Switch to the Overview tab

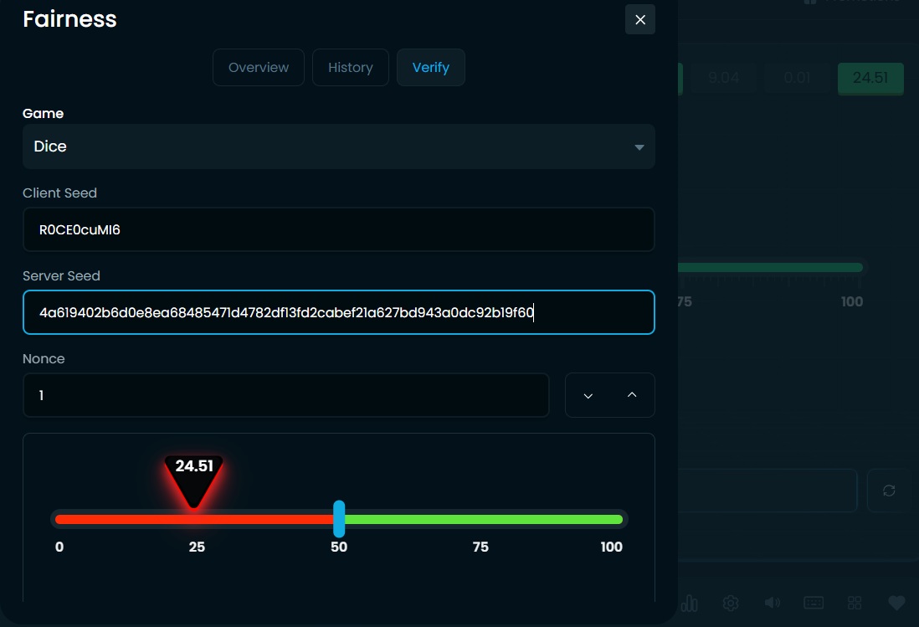pyautogui.click(x=259, y=67)
